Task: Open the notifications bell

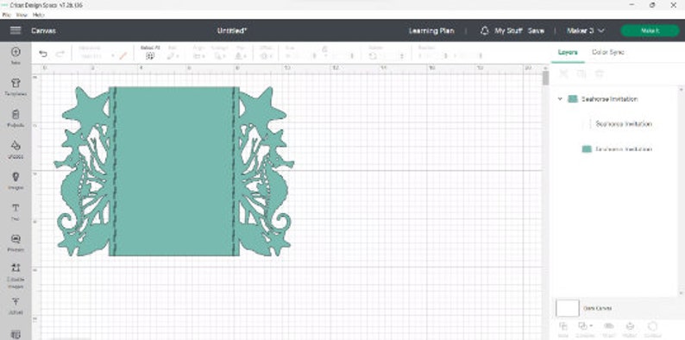Action: pyautogui.click(x=484, y=30)
